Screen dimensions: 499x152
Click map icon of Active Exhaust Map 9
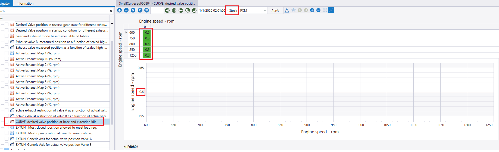pos(12,104)
